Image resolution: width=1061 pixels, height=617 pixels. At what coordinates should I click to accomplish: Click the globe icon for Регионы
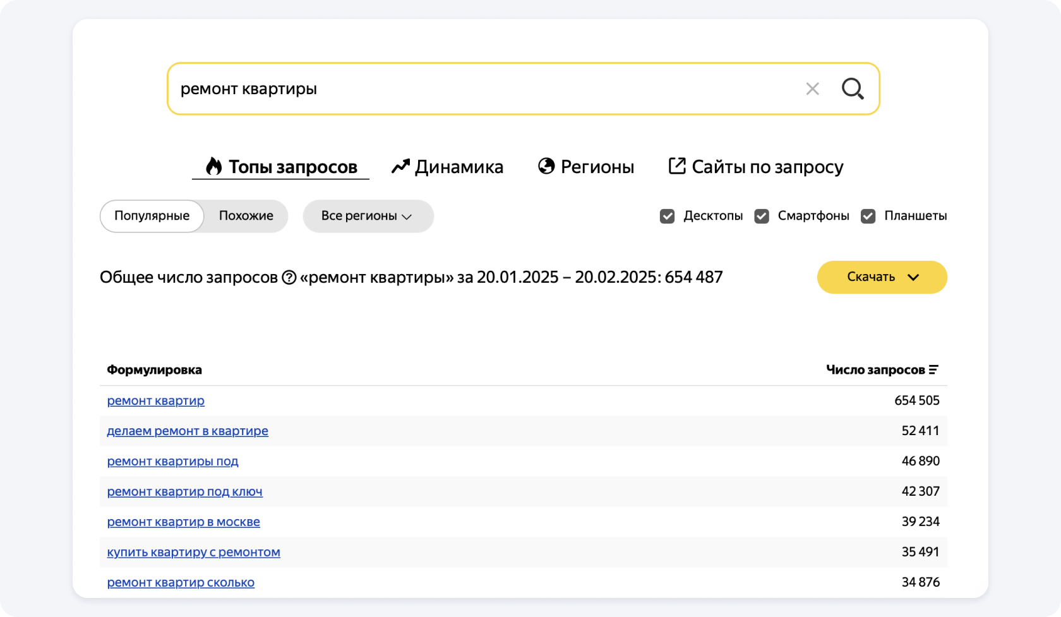[546, 166]
